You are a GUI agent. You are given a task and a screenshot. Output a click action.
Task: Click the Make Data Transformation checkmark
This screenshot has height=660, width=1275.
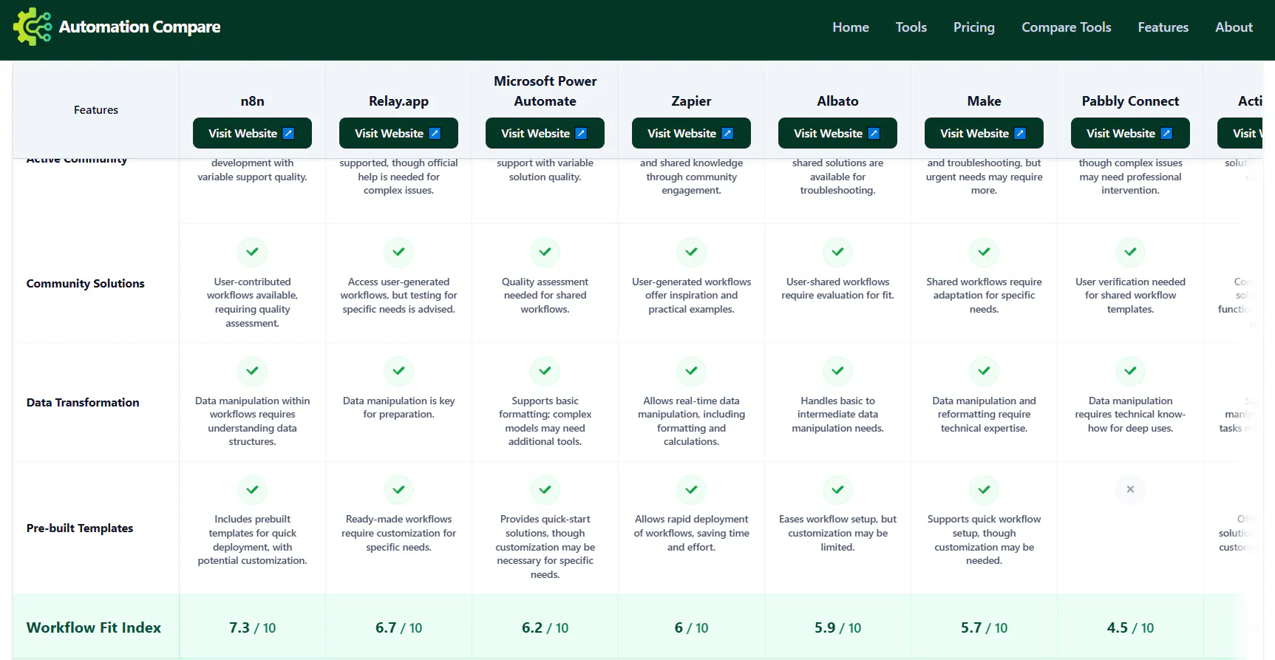[x=984, y=371]
